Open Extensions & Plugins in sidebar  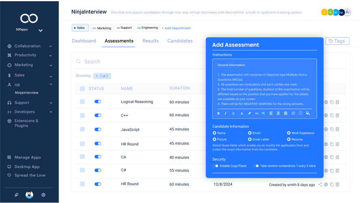coord(26,123)
